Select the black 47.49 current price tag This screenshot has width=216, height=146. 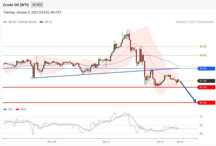pyautogui.click(x=206, y=81)
